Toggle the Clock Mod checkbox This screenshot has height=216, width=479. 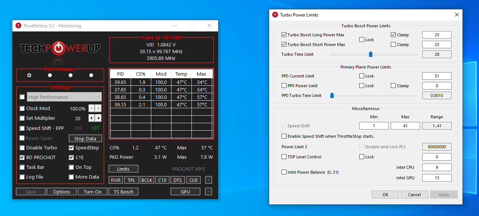click(x=22, y=109)
